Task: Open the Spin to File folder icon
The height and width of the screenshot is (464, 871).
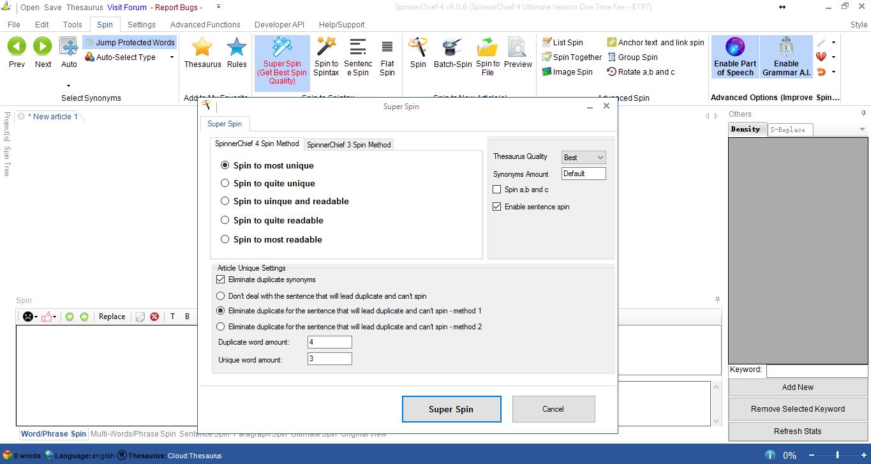Action: (488, 47)
